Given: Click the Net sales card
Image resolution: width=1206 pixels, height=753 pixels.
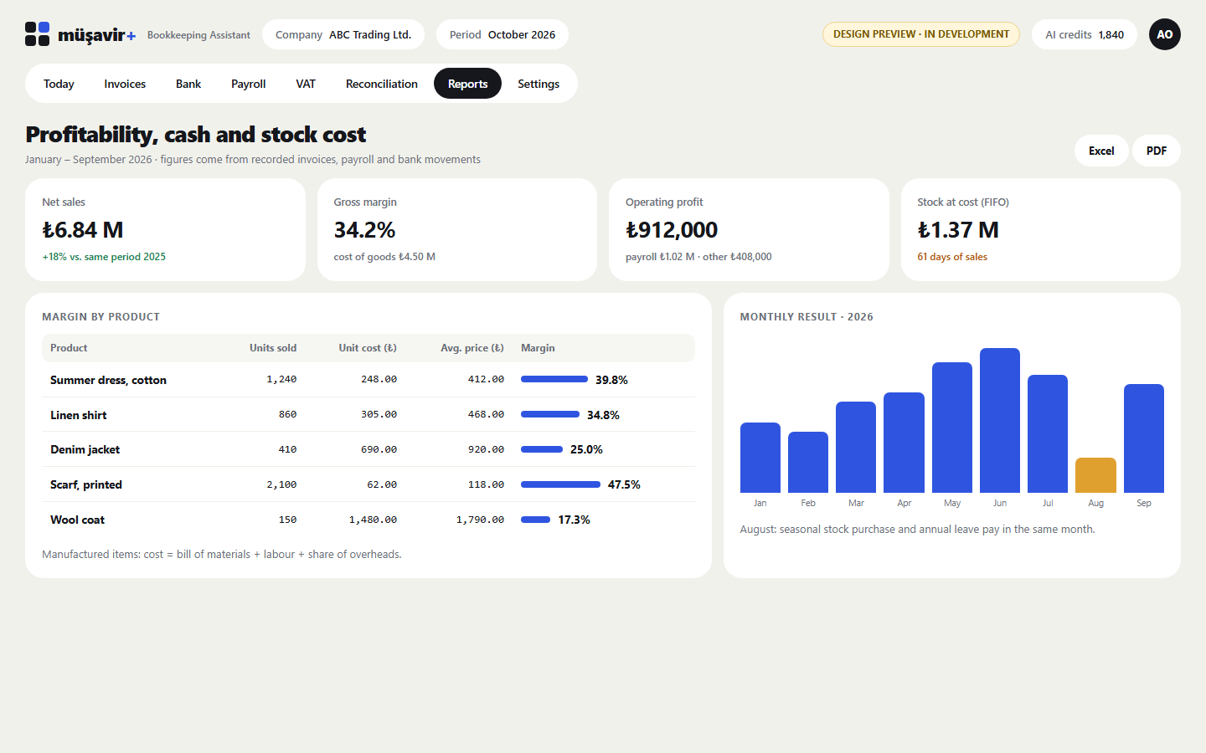Looking at the screenshot, I should (x=165, y=229).
